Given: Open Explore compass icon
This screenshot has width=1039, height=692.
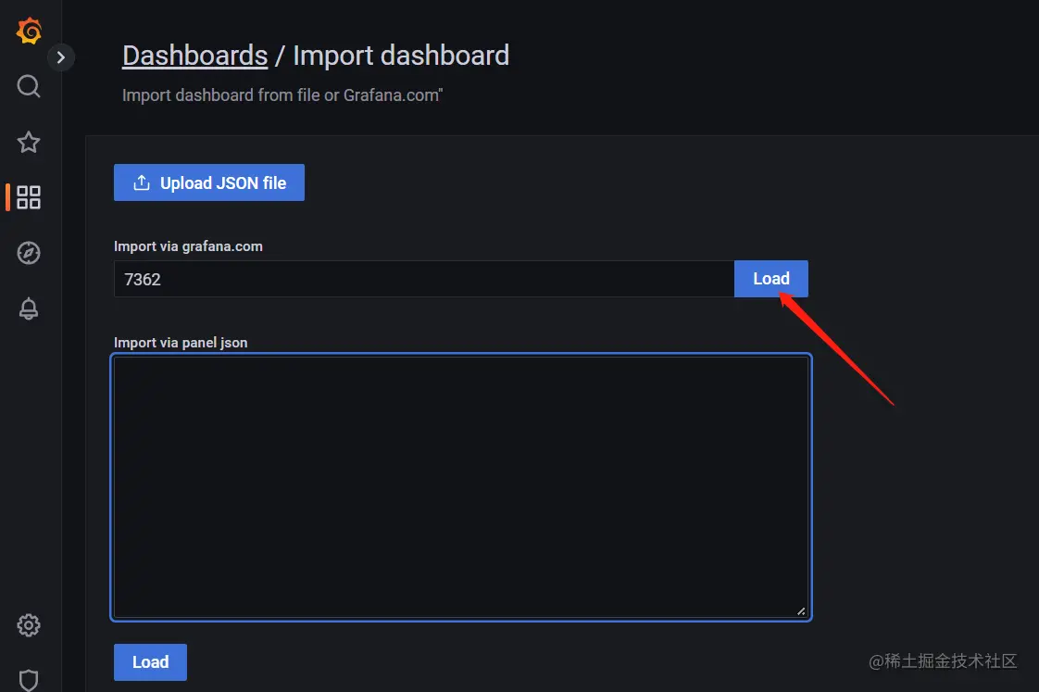Looking at the screenshot, I should pyautogui.click(x=29, y=253).
